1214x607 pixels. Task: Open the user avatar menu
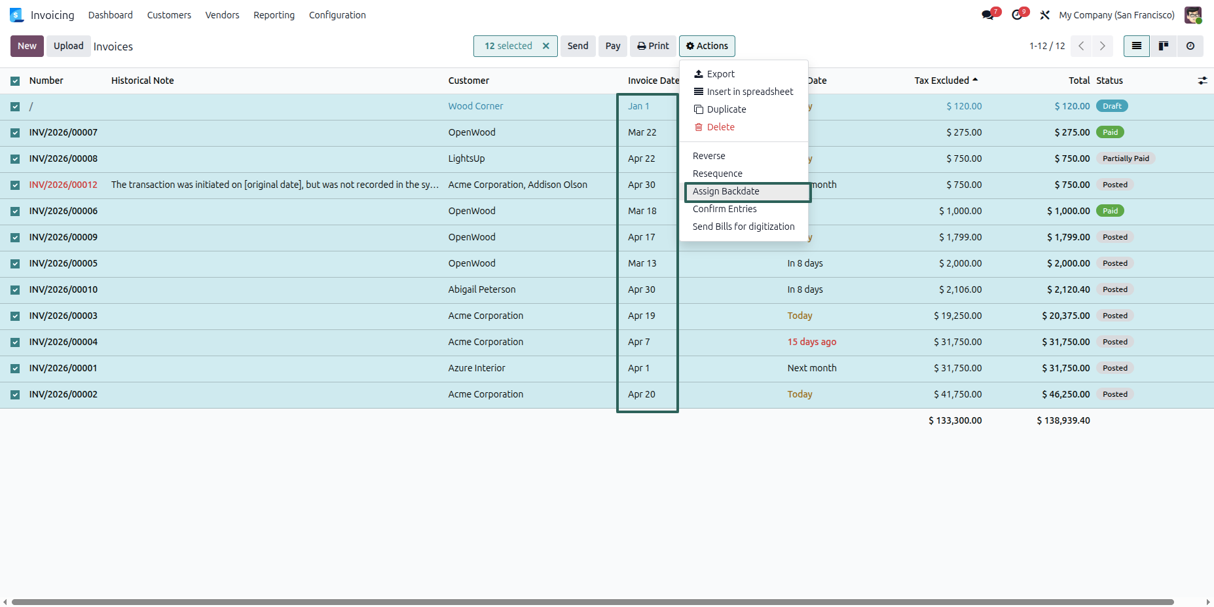coord(1193,15)
